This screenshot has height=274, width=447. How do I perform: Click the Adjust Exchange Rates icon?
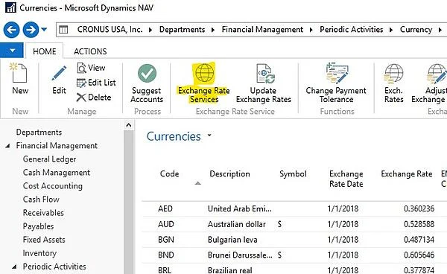437,74
